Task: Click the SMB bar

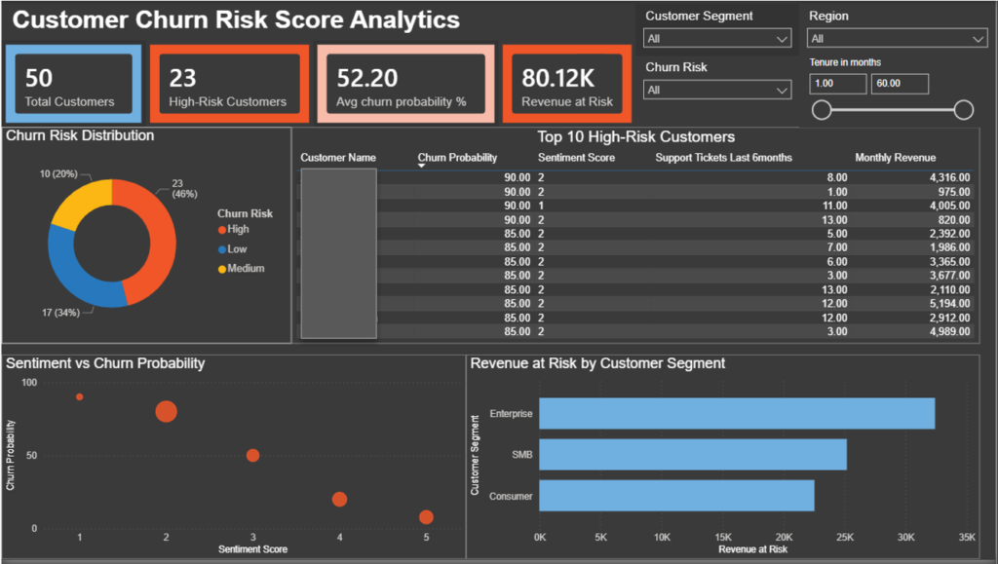Action: click(692, 455)
